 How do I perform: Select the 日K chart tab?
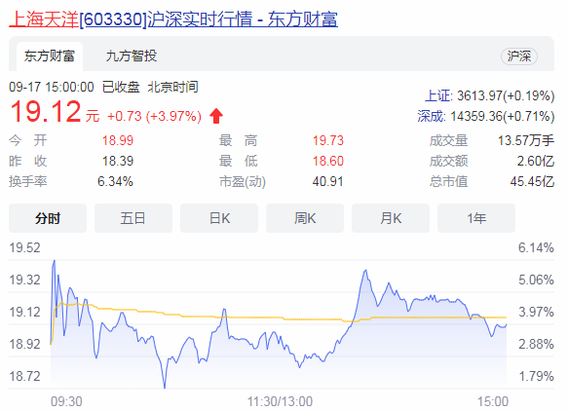(219, 218)
